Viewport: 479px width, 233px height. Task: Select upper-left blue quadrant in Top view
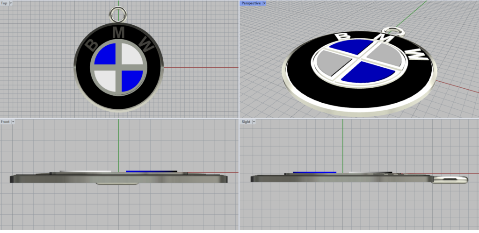coord(107,54)
